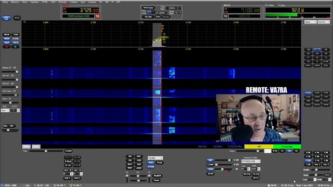Viewport: 333px width, 187px height.
Task: Click the Rx Ant button
Action: pos(148,17)
